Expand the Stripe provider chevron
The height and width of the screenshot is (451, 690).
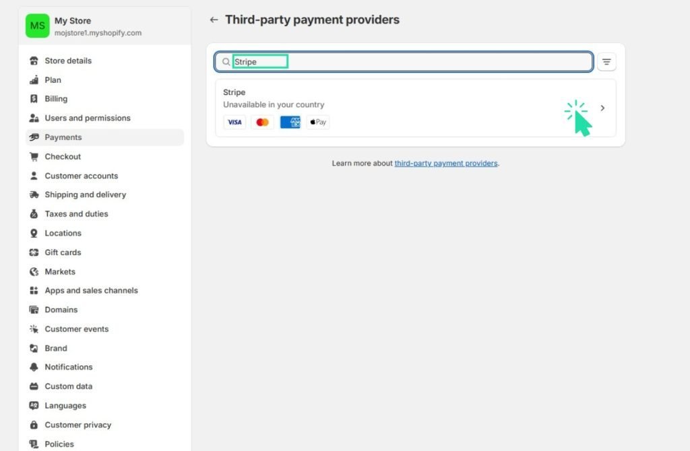[x=602, y=108]
